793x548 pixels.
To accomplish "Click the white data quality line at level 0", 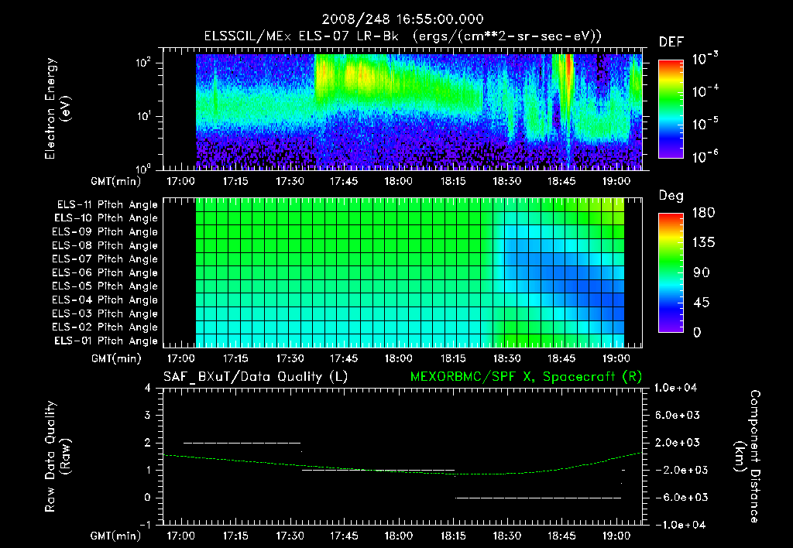I will [538, 498].
